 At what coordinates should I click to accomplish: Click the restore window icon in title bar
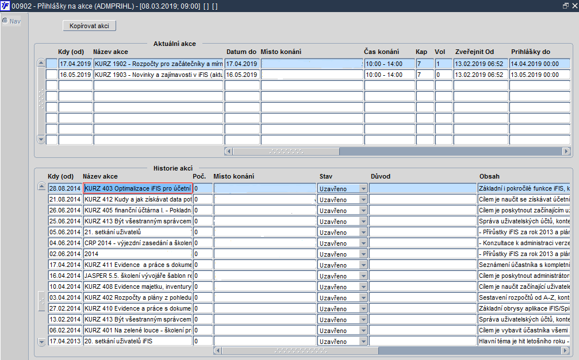565,6
